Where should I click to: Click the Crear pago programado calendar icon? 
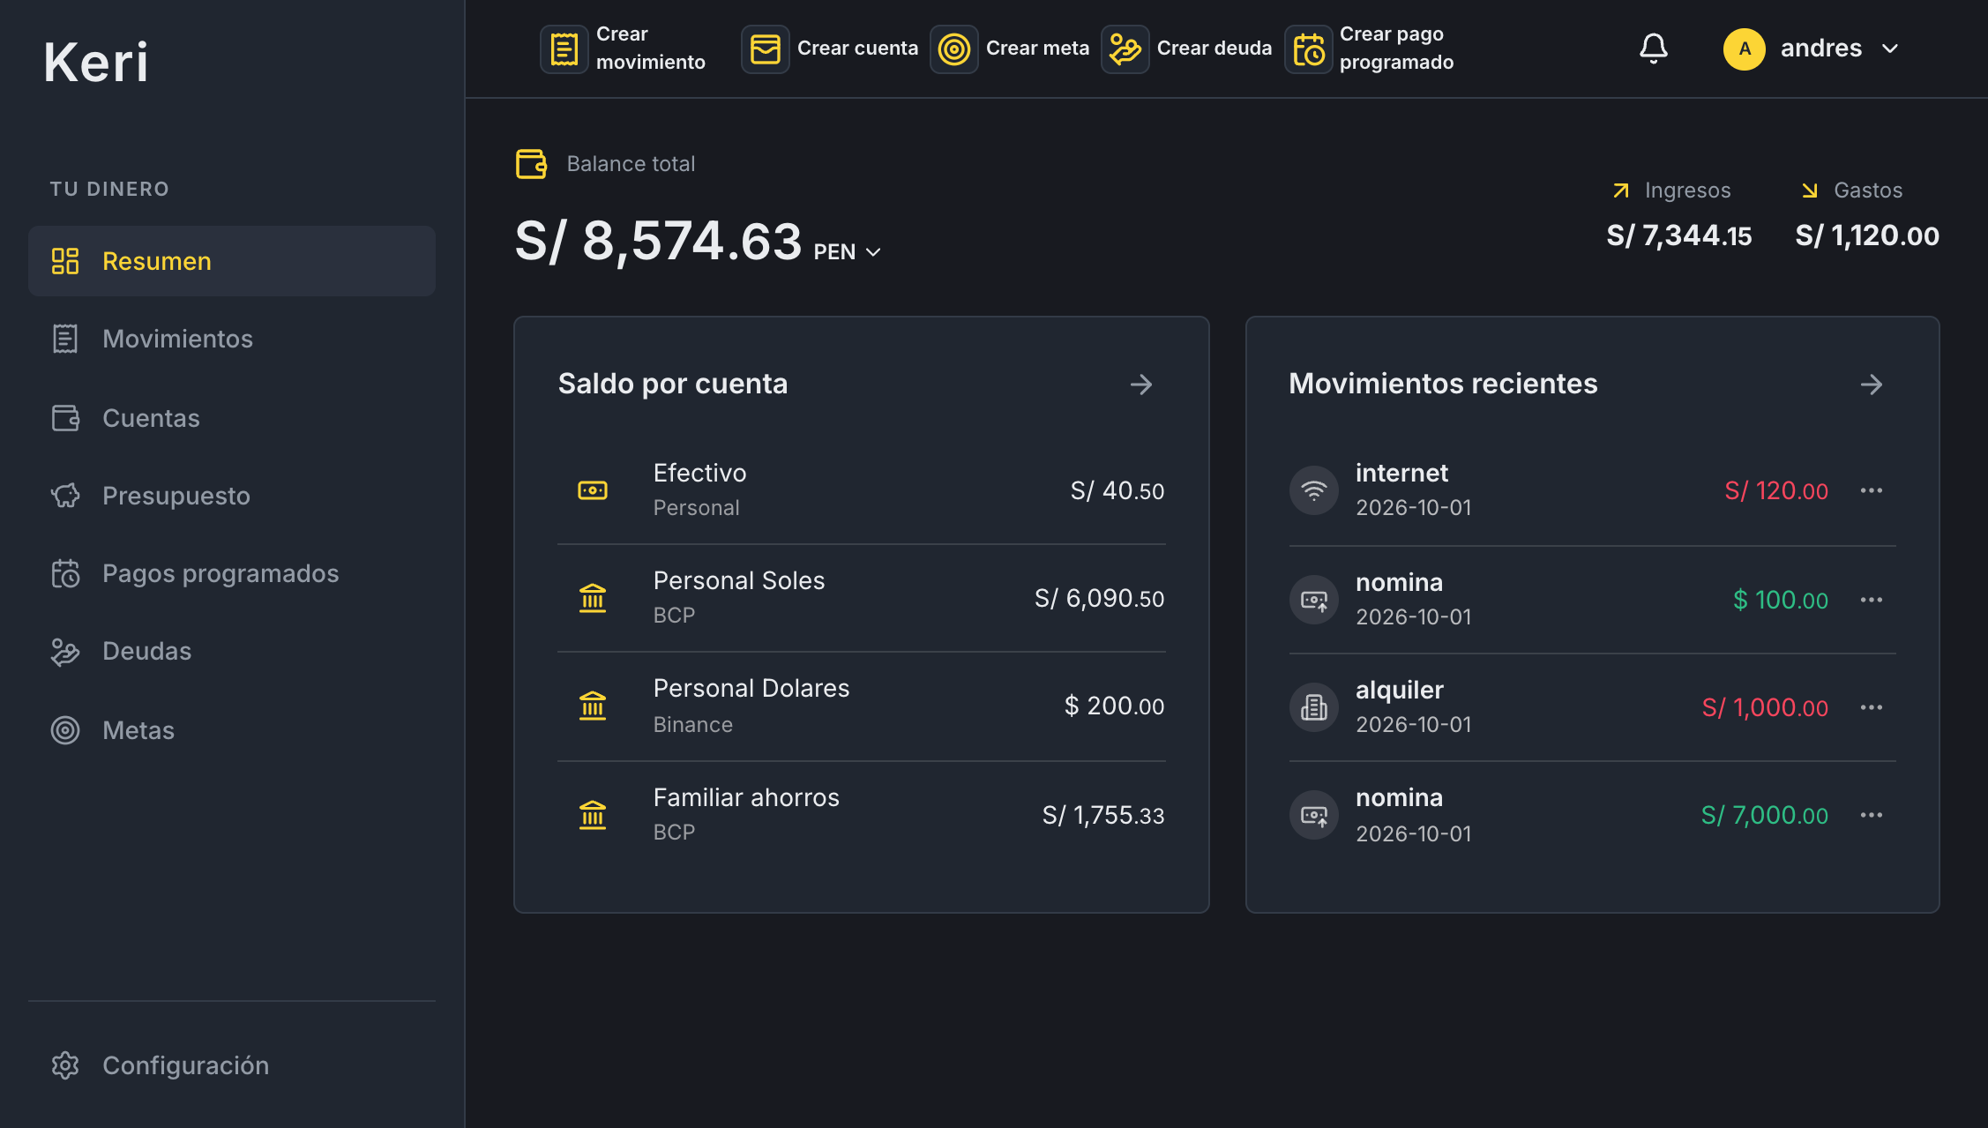click(x=1308, y=49)
